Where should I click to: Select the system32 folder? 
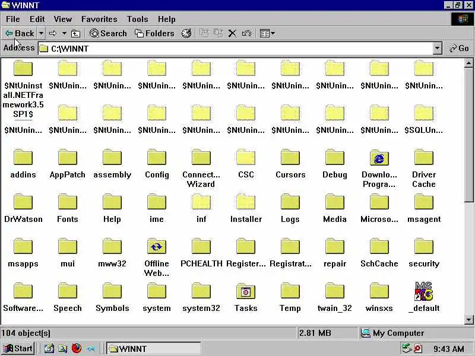coord(201,297)
